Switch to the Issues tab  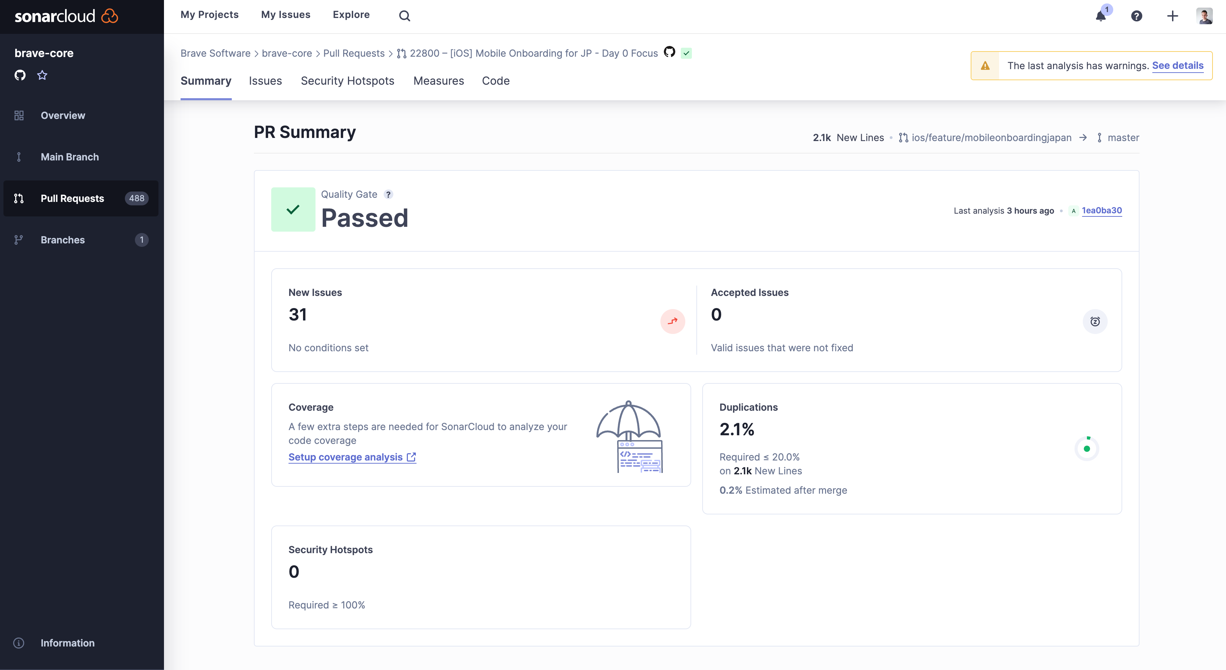click(266, 81)
